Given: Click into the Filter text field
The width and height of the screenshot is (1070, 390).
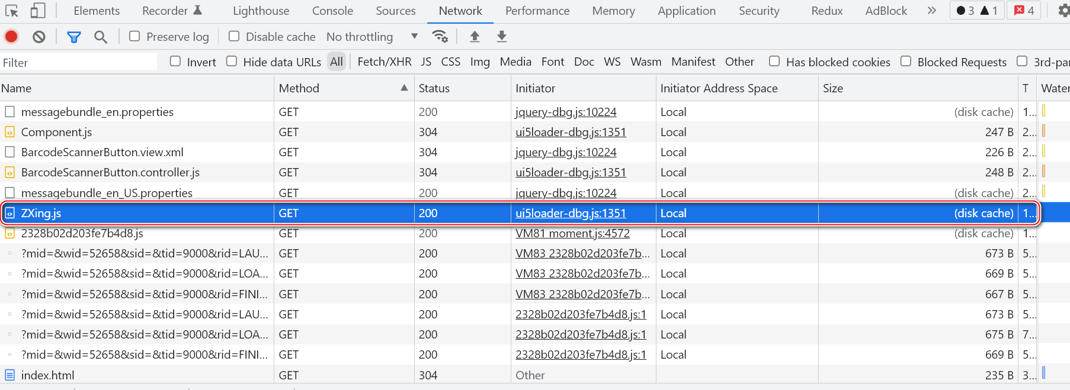Looking at the screenshot, I should click(79, 62).
